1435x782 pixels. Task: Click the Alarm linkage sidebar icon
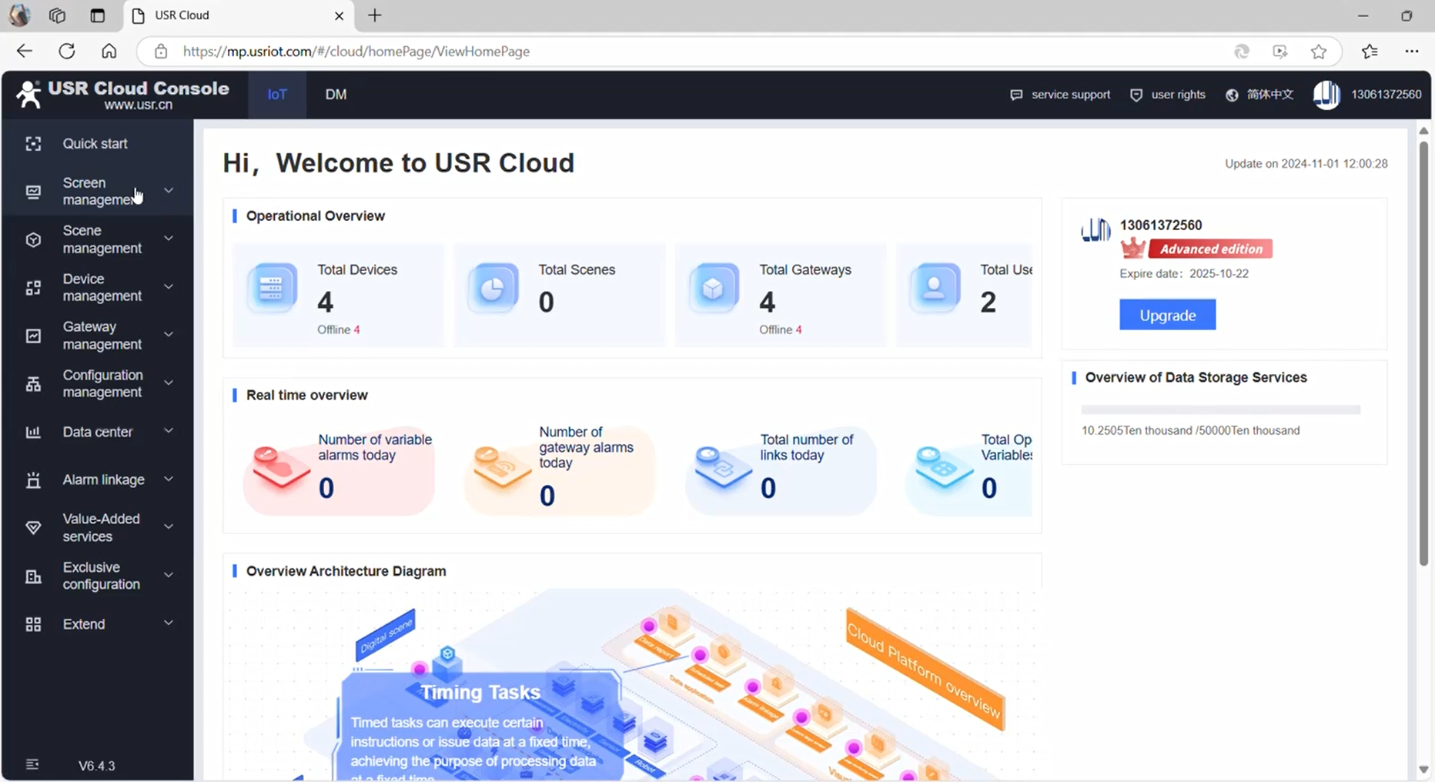coord(33,480)
